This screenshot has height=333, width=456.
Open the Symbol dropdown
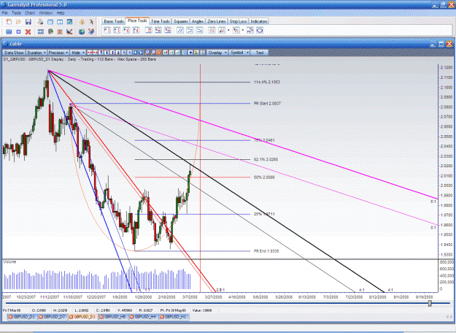click(239, 53)
